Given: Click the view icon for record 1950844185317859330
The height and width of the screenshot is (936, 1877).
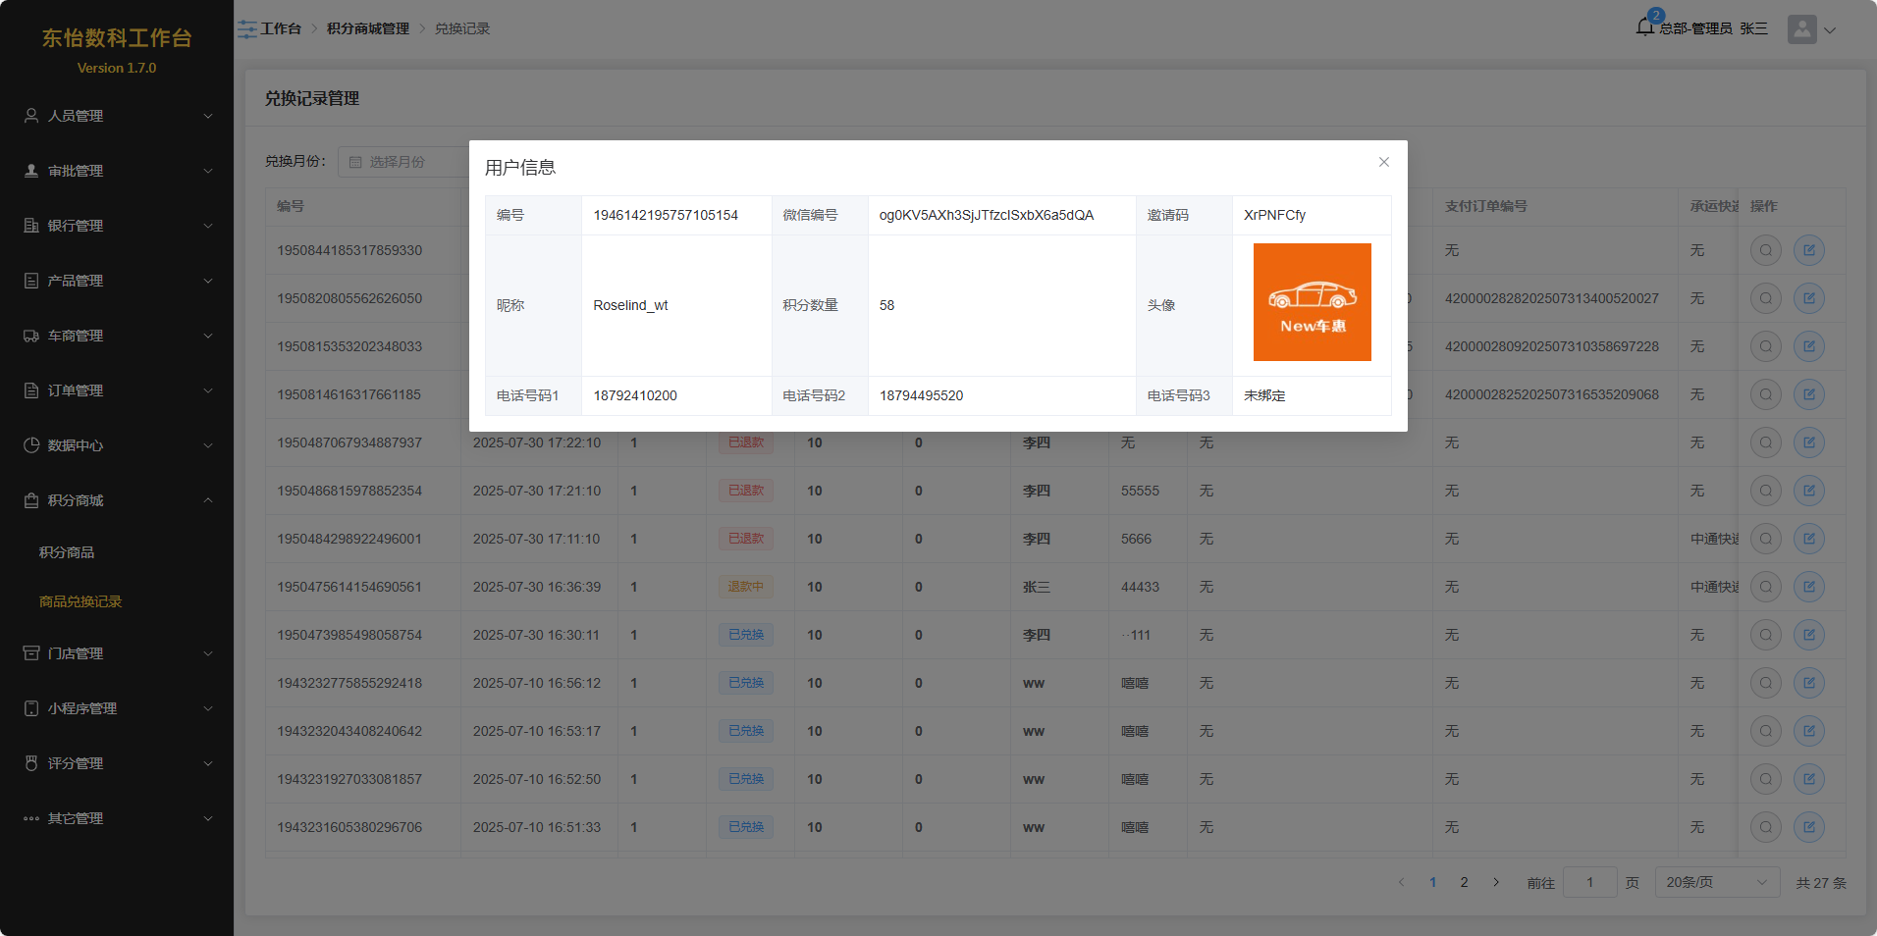Looking at the screenshot, I should coord(1765,250).
